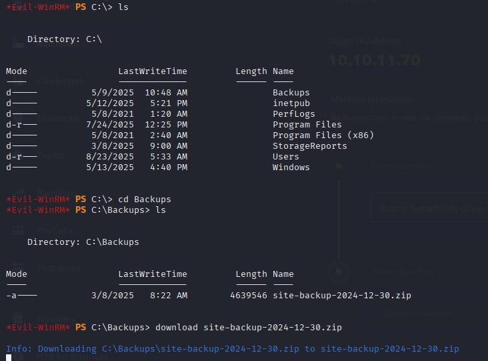
Task: Click the 'Directory: C:\Backups' heading
Action: click(83, 242)
